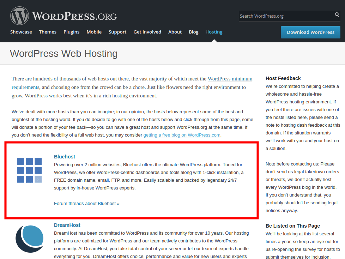The image size is (345, 259).
Task: Open the Plugins page
Action: [x=72, y=32]
